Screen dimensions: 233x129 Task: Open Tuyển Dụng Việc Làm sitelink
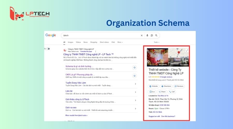point(76,83)
